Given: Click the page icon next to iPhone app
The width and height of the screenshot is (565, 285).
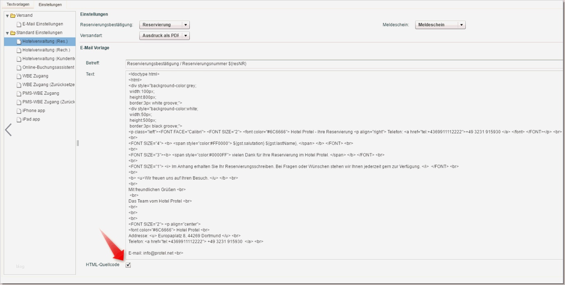Looking at the screenshot, I should tap(19, 110).
